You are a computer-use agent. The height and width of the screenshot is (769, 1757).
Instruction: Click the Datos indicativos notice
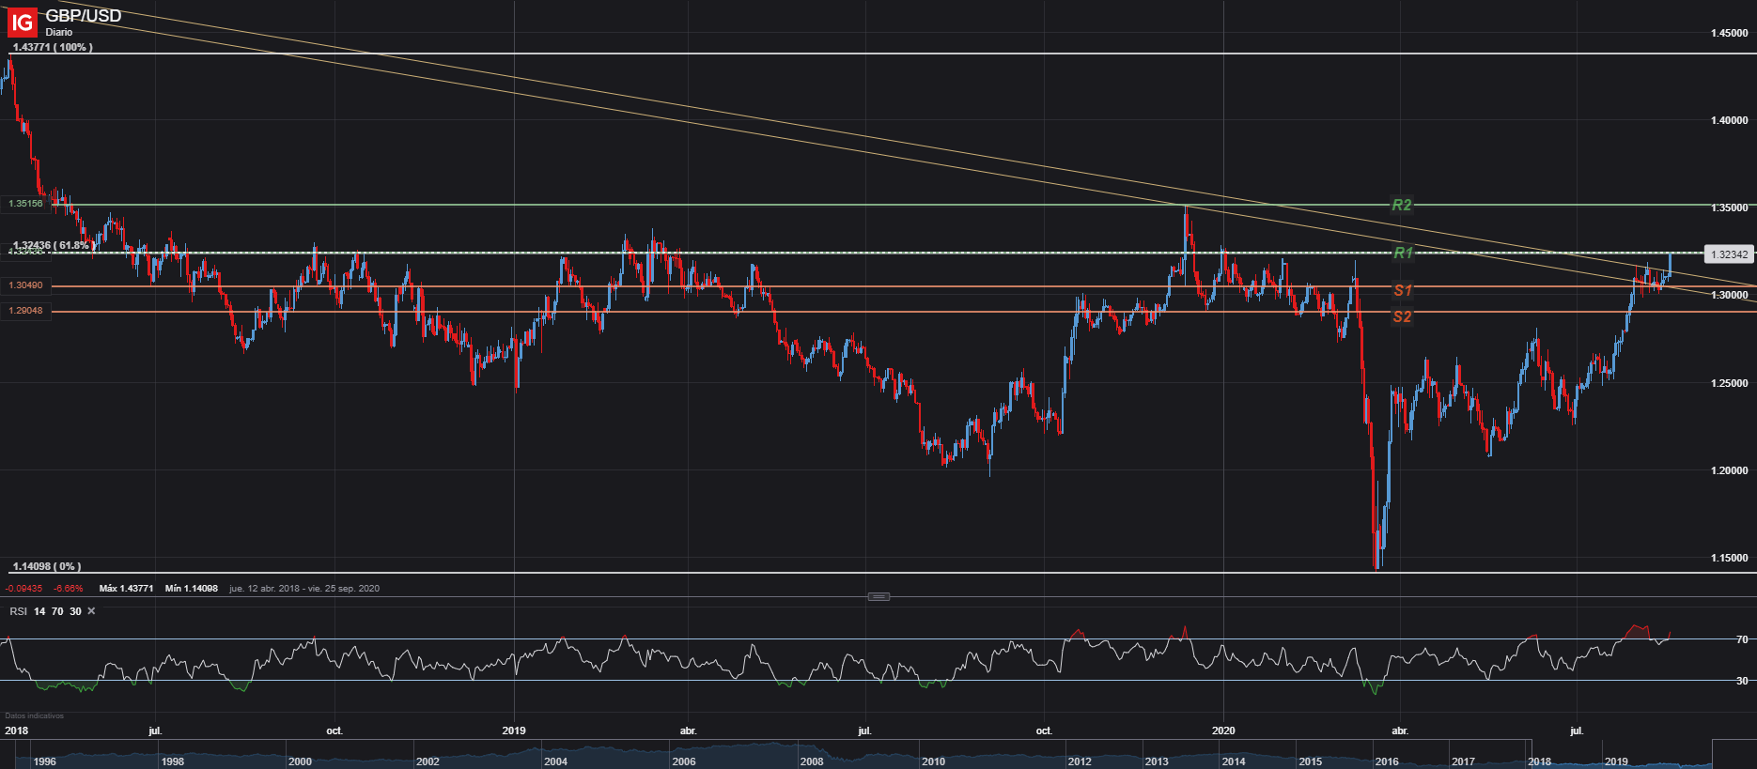[x=34, y=715]
